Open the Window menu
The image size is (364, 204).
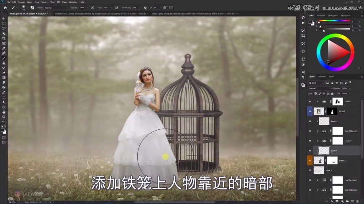pos(73,2)
